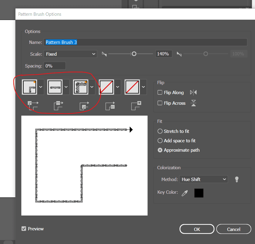This screenshot has height=244, width=255.
Task: Click the outer corner tile position icon
Action: (x=33, y=106)
